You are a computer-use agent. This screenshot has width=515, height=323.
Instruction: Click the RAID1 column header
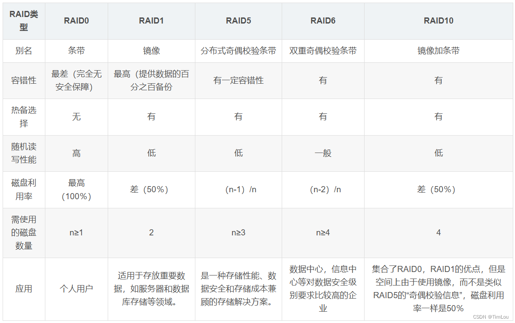click(151, 21)
